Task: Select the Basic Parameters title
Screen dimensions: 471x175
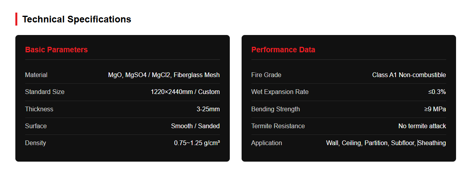Action: (57, 50)
